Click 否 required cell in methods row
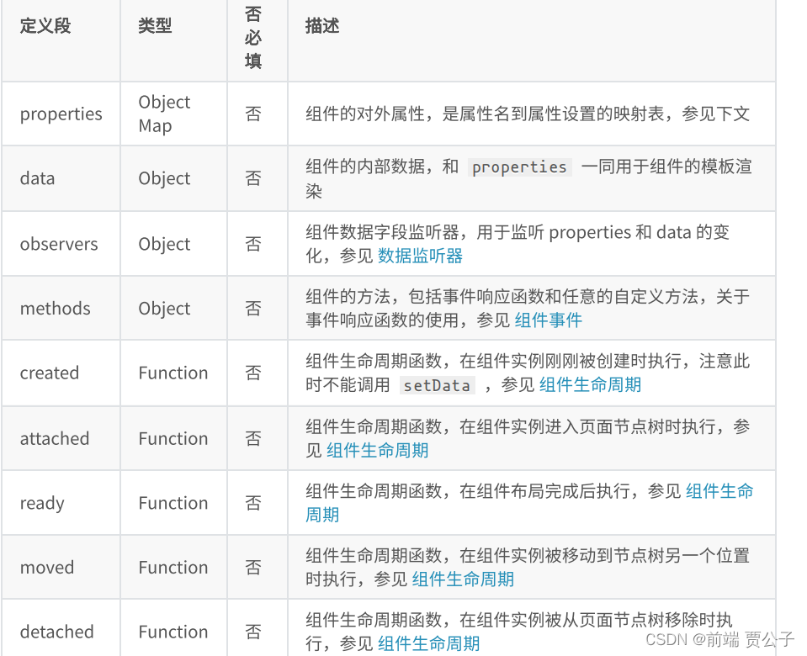The image size is (807, 656). 257,308
